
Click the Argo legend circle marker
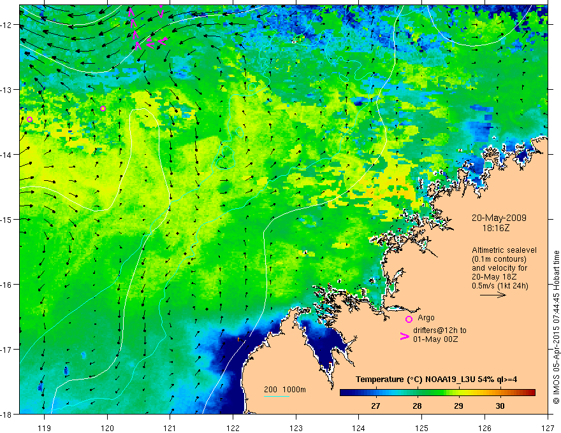[x=409, y=319]
